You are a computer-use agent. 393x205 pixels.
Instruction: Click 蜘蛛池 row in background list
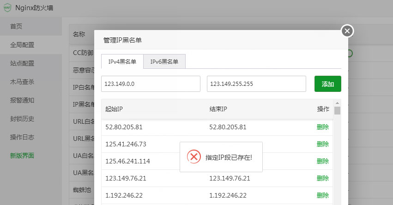(82, 190)
